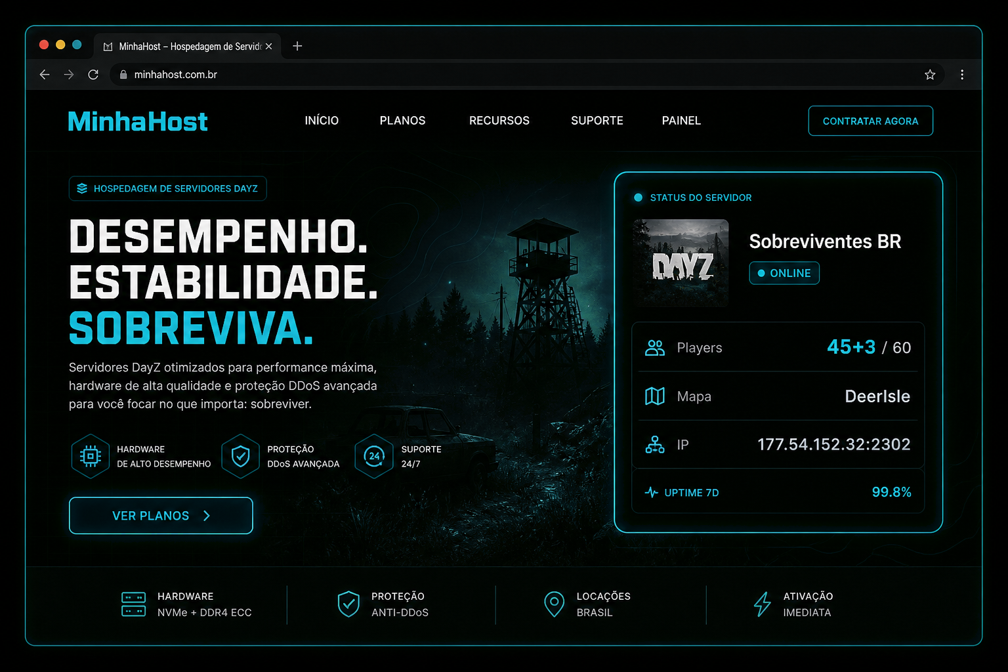The width and height of the screenshot is (1008, 672).
Task: Click the DayZ server thumbnail image
Action: 681,263
